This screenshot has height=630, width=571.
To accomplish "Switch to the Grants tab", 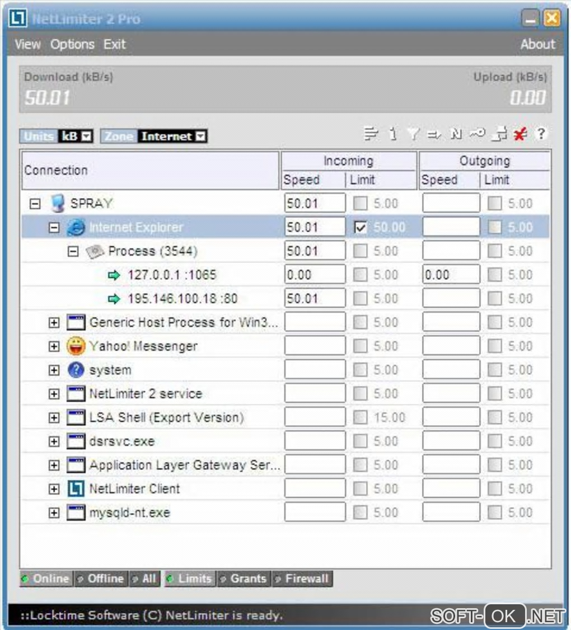I will point(244,579).
